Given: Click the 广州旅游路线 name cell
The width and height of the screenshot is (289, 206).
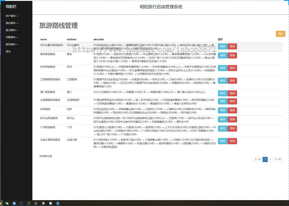Looking at the screenshot, I should 48,127.
